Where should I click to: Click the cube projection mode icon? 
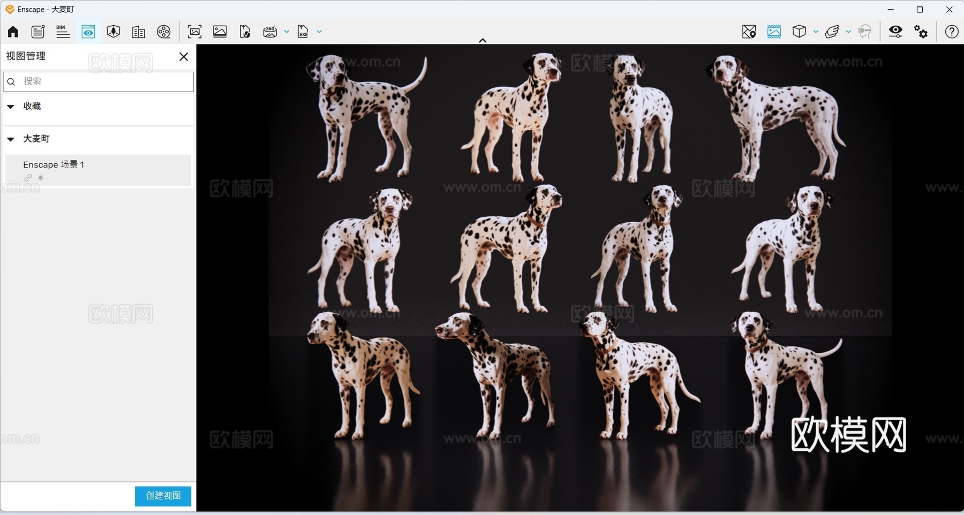[799, 32]
